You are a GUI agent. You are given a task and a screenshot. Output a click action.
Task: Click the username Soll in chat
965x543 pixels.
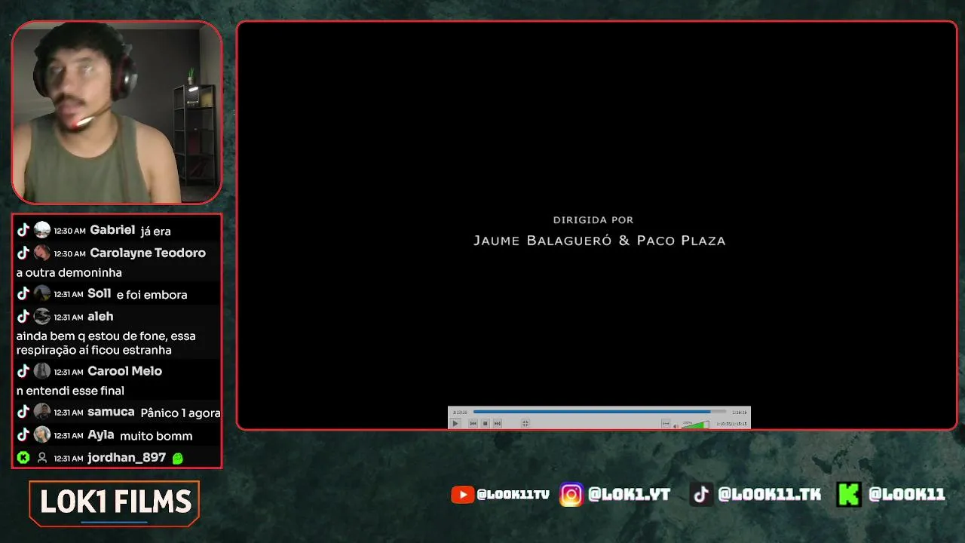pyautogui.click(x=100, y=293)
